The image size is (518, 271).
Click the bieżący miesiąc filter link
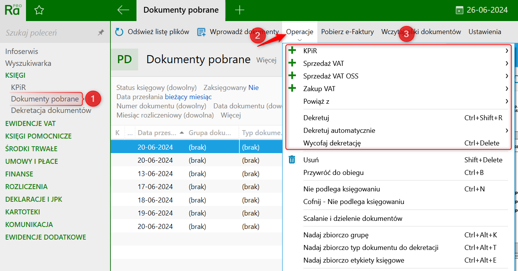click(188, 97)
